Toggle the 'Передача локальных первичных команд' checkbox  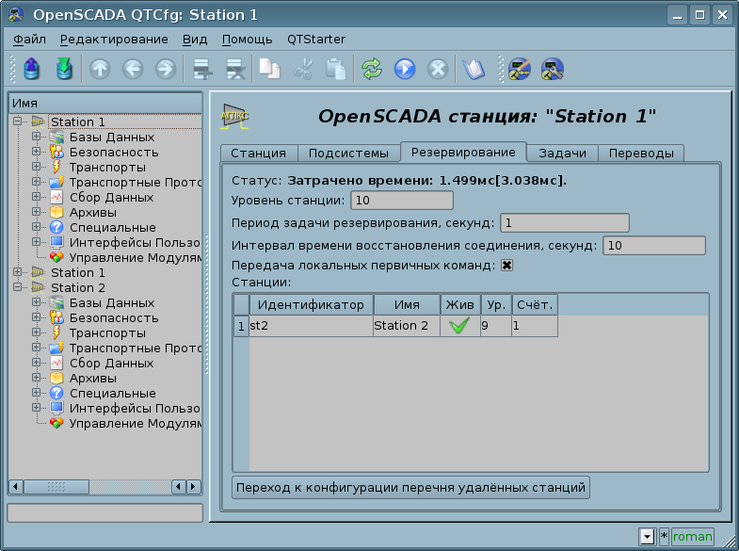506,266
